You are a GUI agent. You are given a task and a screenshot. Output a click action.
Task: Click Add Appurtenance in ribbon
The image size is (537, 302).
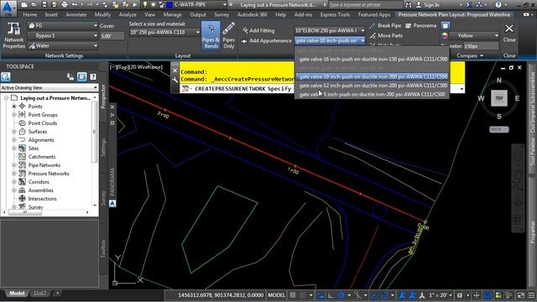click(x=267, y=41)
